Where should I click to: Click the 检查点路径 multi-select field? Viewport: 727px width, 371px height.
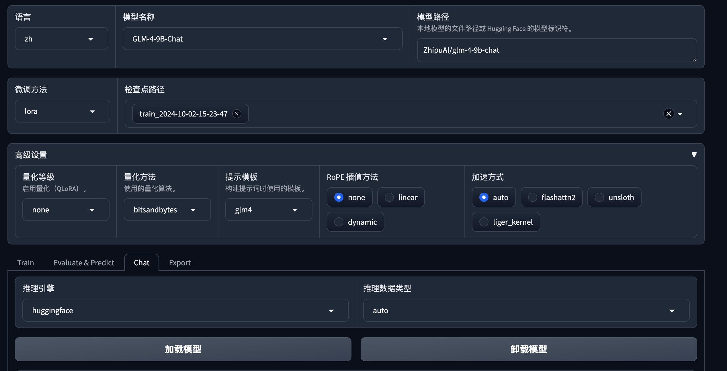[411, 114]
